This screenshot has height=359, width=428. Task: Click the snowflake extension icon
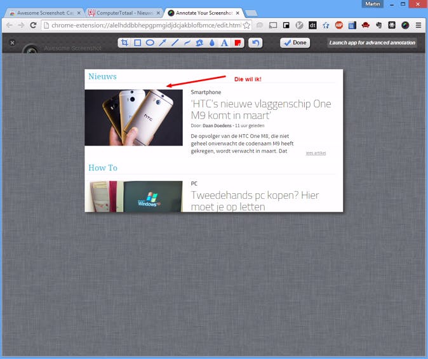[x=392, y=25]
